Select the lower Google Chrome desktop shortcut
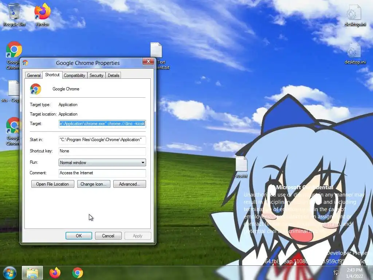This screenshot has height=280, width=373. [13, 131]
